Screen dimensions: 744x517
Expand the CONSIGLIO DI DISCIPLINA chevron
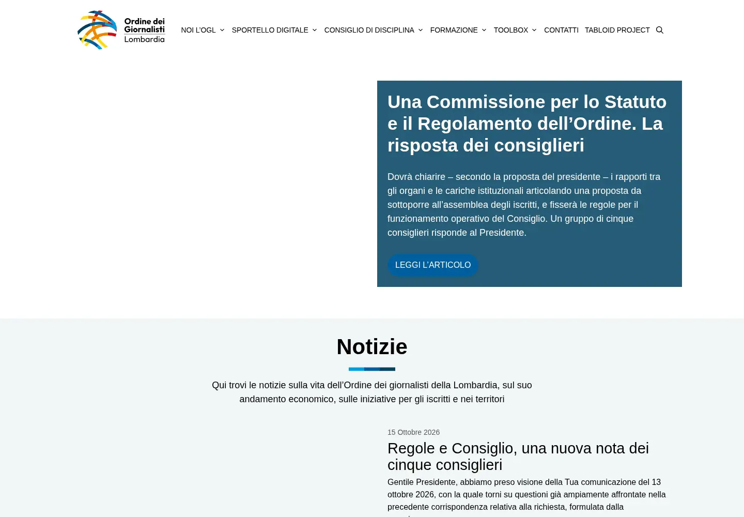(x=421, y=30)
